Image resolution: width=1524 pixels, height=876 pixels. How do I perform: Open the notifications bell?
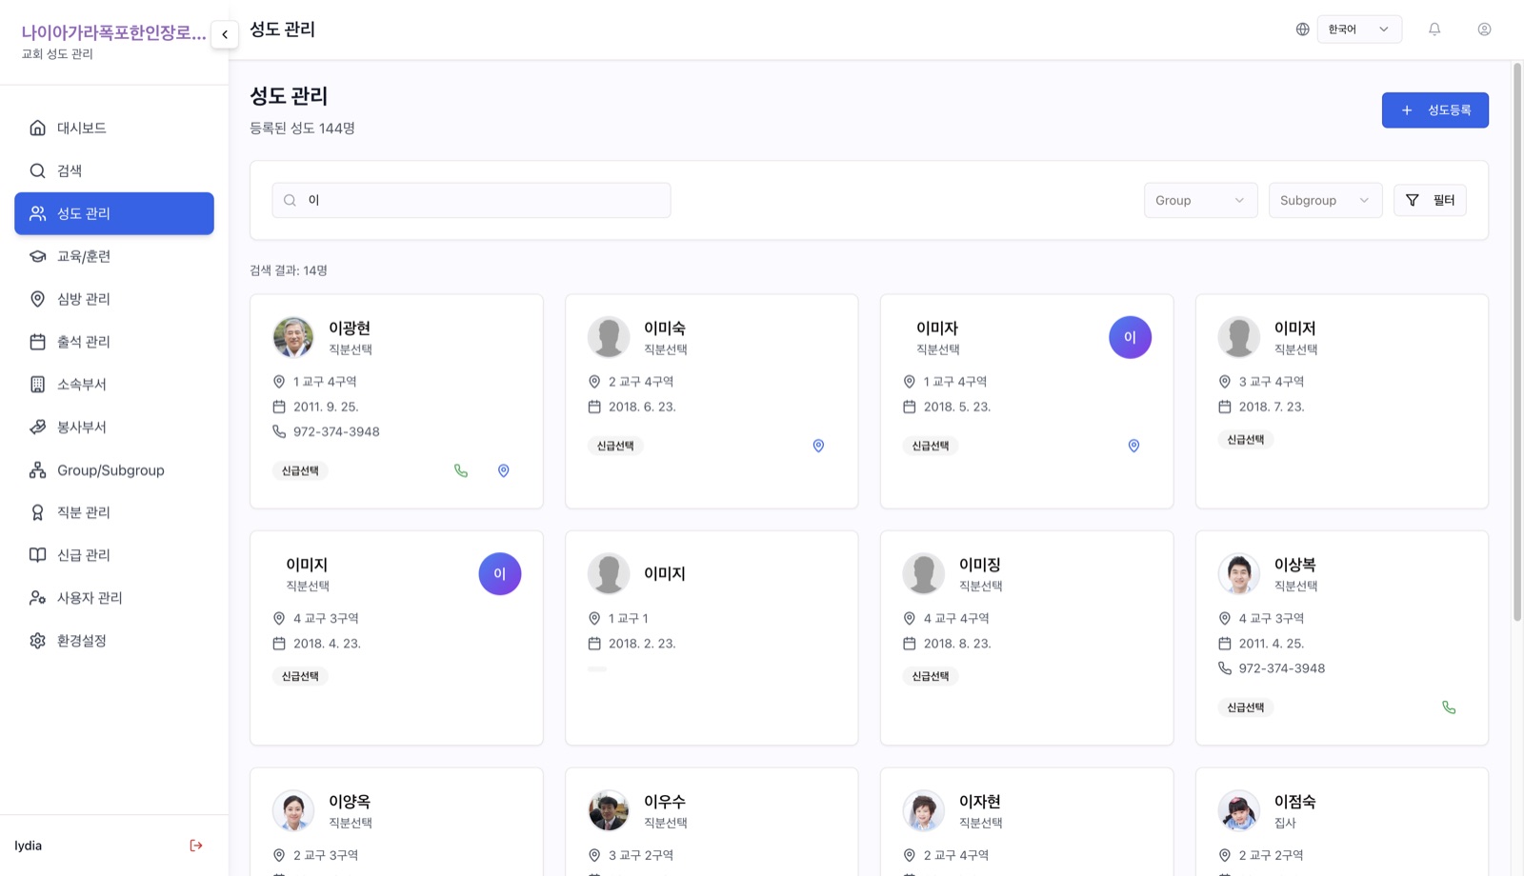point(1434,30)
